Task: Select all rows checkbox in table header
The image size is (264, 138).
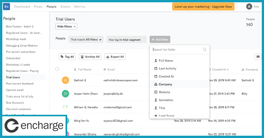Action: click(x=57, y=69)
